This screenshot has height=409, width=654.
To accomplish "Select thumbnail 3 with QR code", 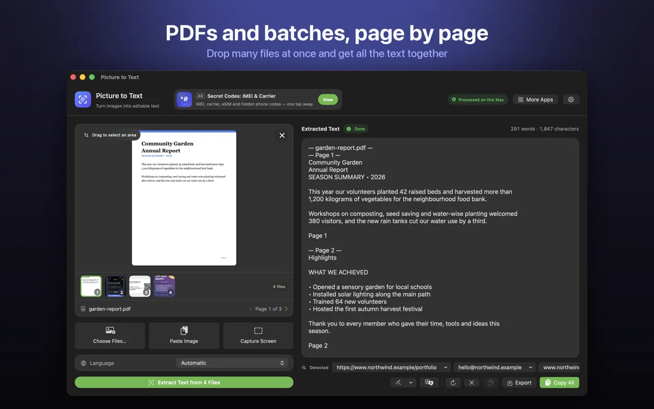I will tap(140, 286).
